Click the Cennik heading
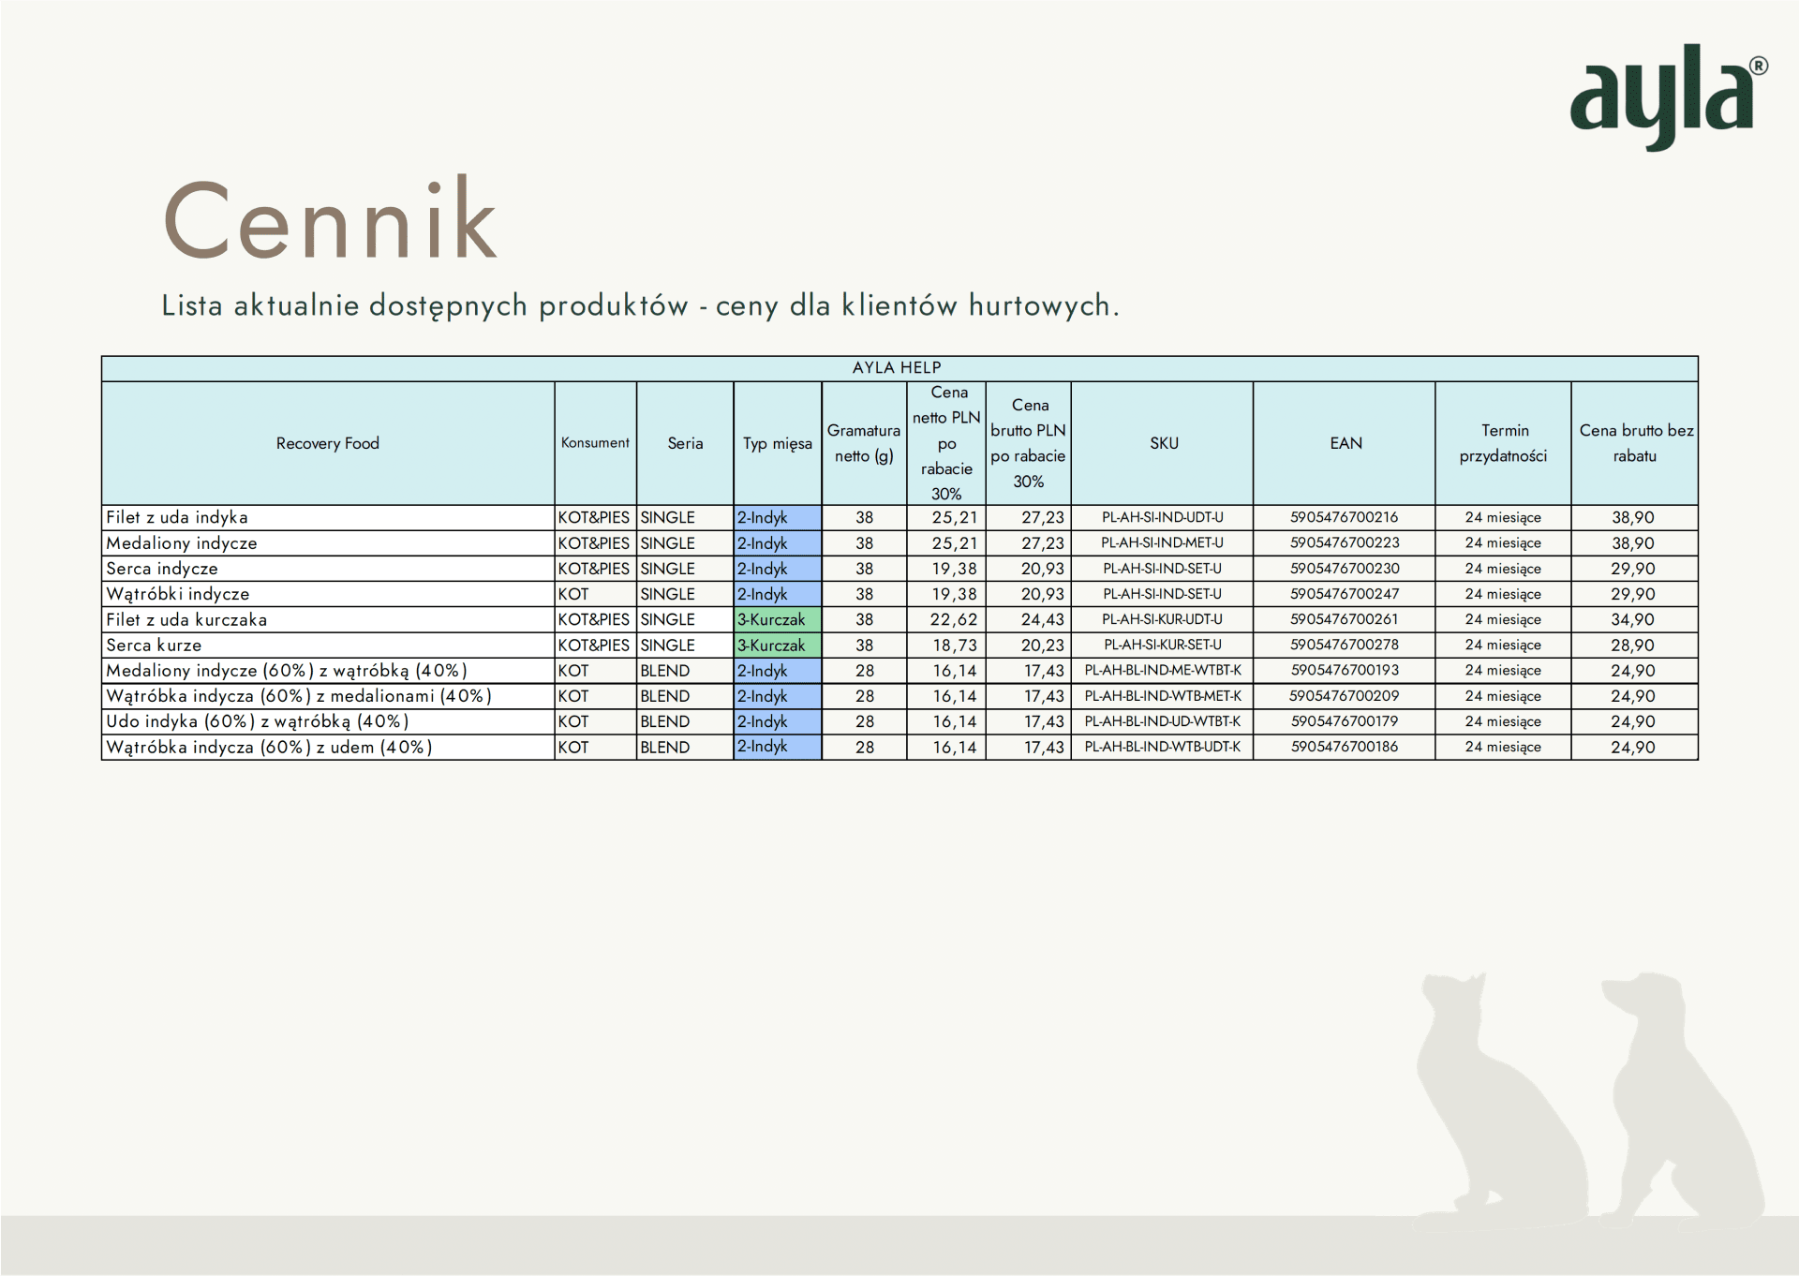Screen dimensions: 1799x1276 point(330,221)
